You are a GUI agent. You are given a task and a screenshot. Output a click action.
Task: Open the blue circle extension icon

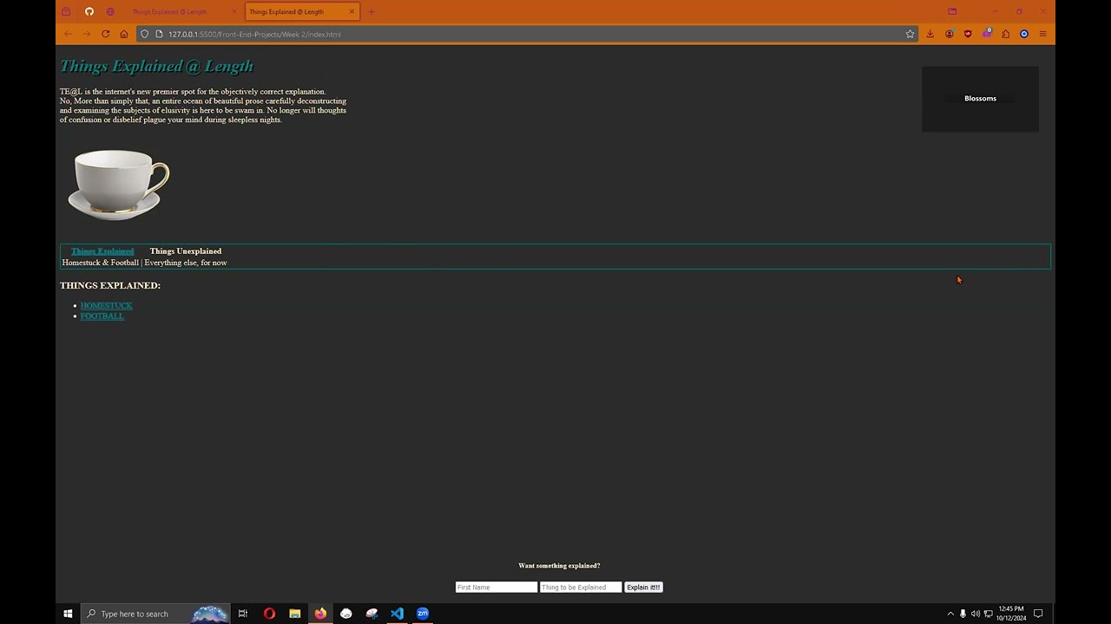coord(1024,34)
